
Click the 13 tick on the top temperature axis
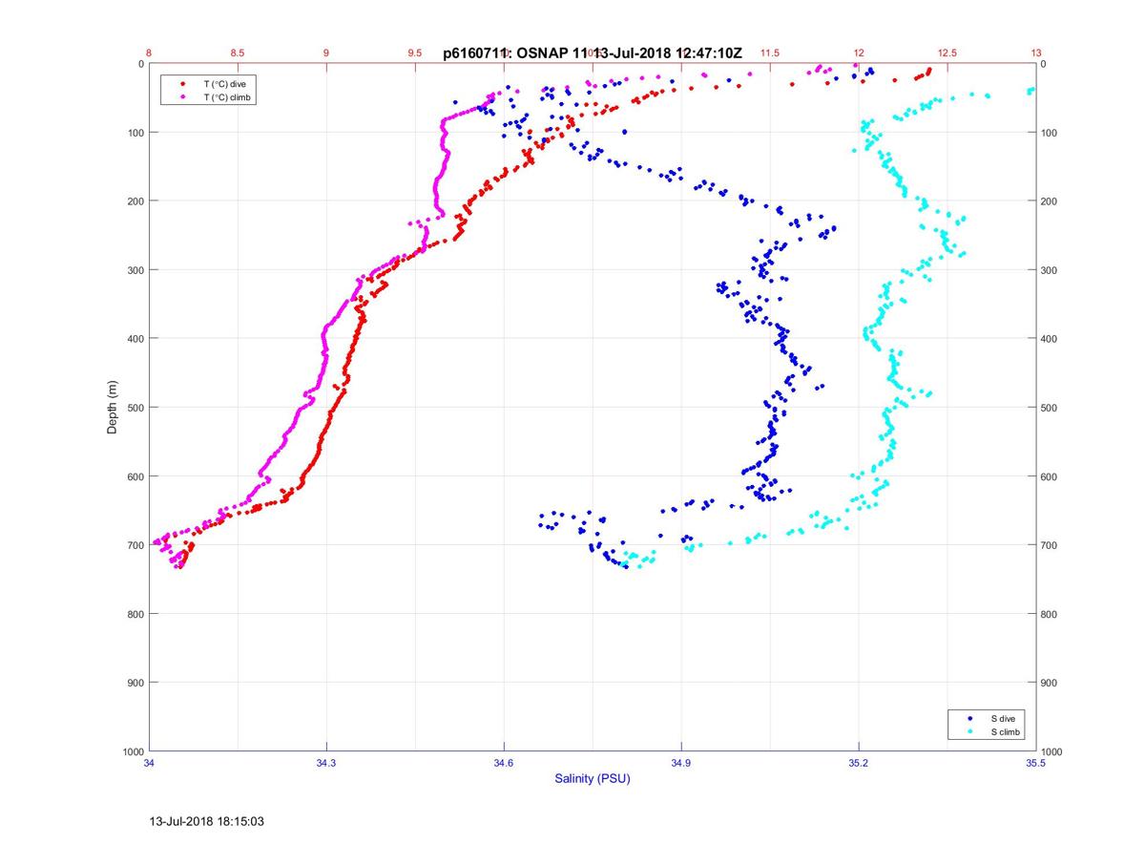1036,53
